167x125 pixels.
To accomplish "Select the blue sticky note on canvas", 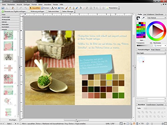I will click(x=96, y=64).
